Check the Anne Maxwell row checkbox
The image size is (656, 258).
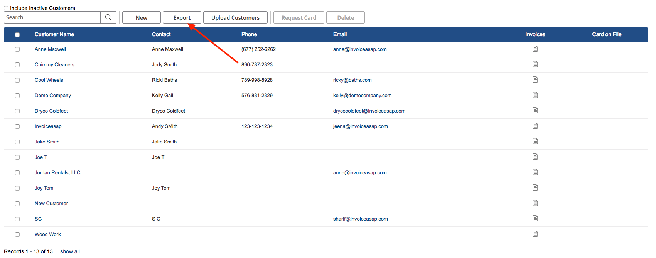(x=17, y=49)
